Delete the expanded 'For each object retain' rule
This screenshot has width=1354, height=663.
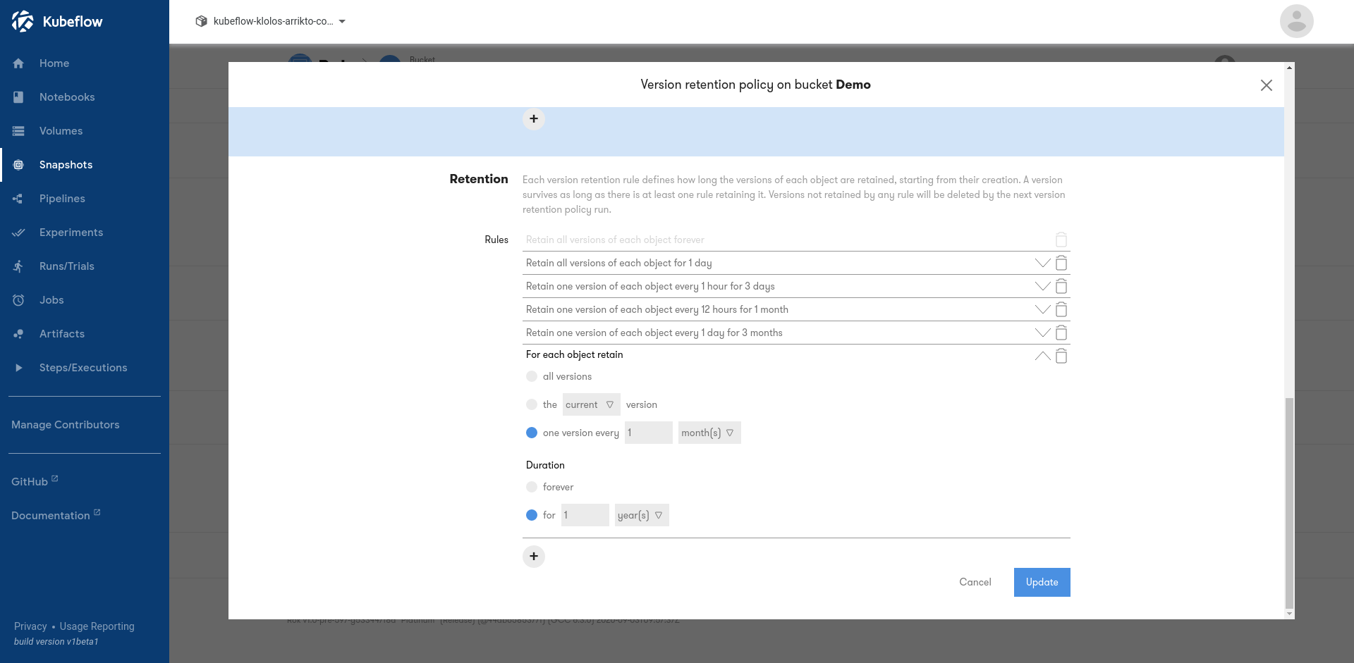coord(1061,356)
